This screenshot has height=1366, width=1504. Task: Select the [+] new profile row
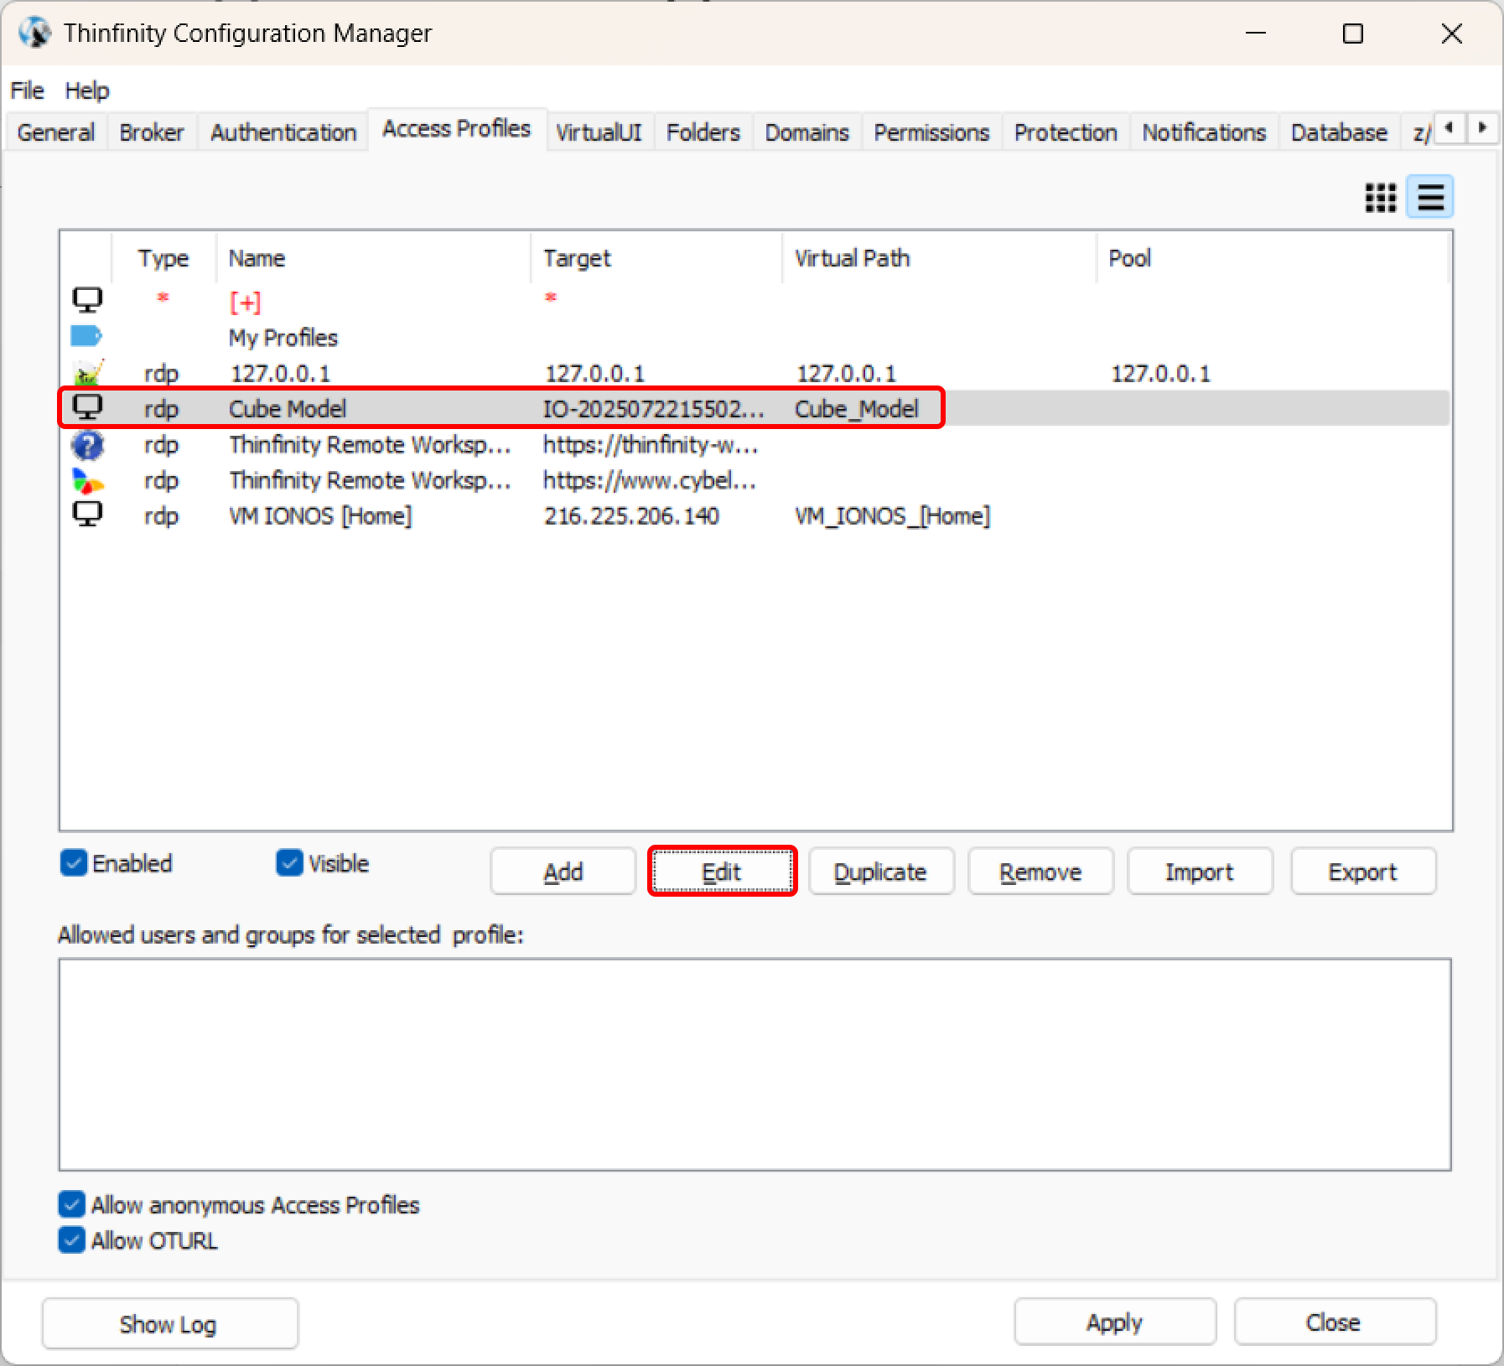pyautogui.click(x=755, y=301)
